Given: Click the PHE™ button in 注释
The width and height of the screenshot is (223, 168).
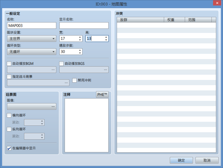Looking at the screenshot, I should click(102, 94).
